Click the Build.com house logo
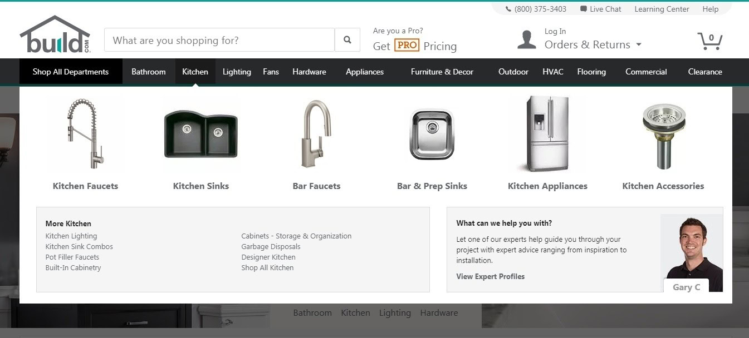This screenshot has height=338, width=749. 55,35
